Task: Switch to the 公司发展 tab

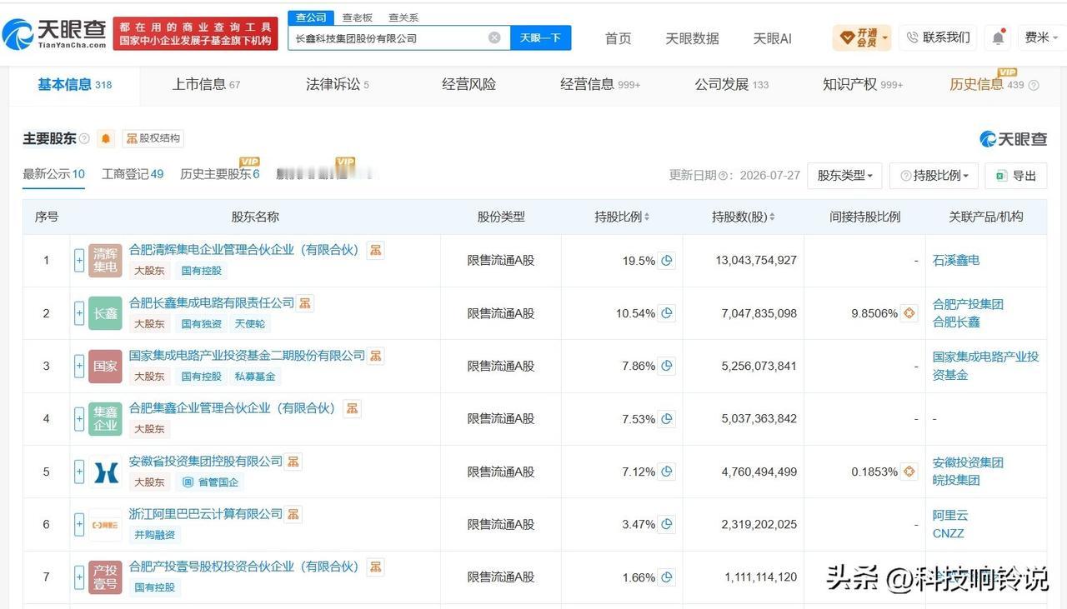Action: coord(732,84)
